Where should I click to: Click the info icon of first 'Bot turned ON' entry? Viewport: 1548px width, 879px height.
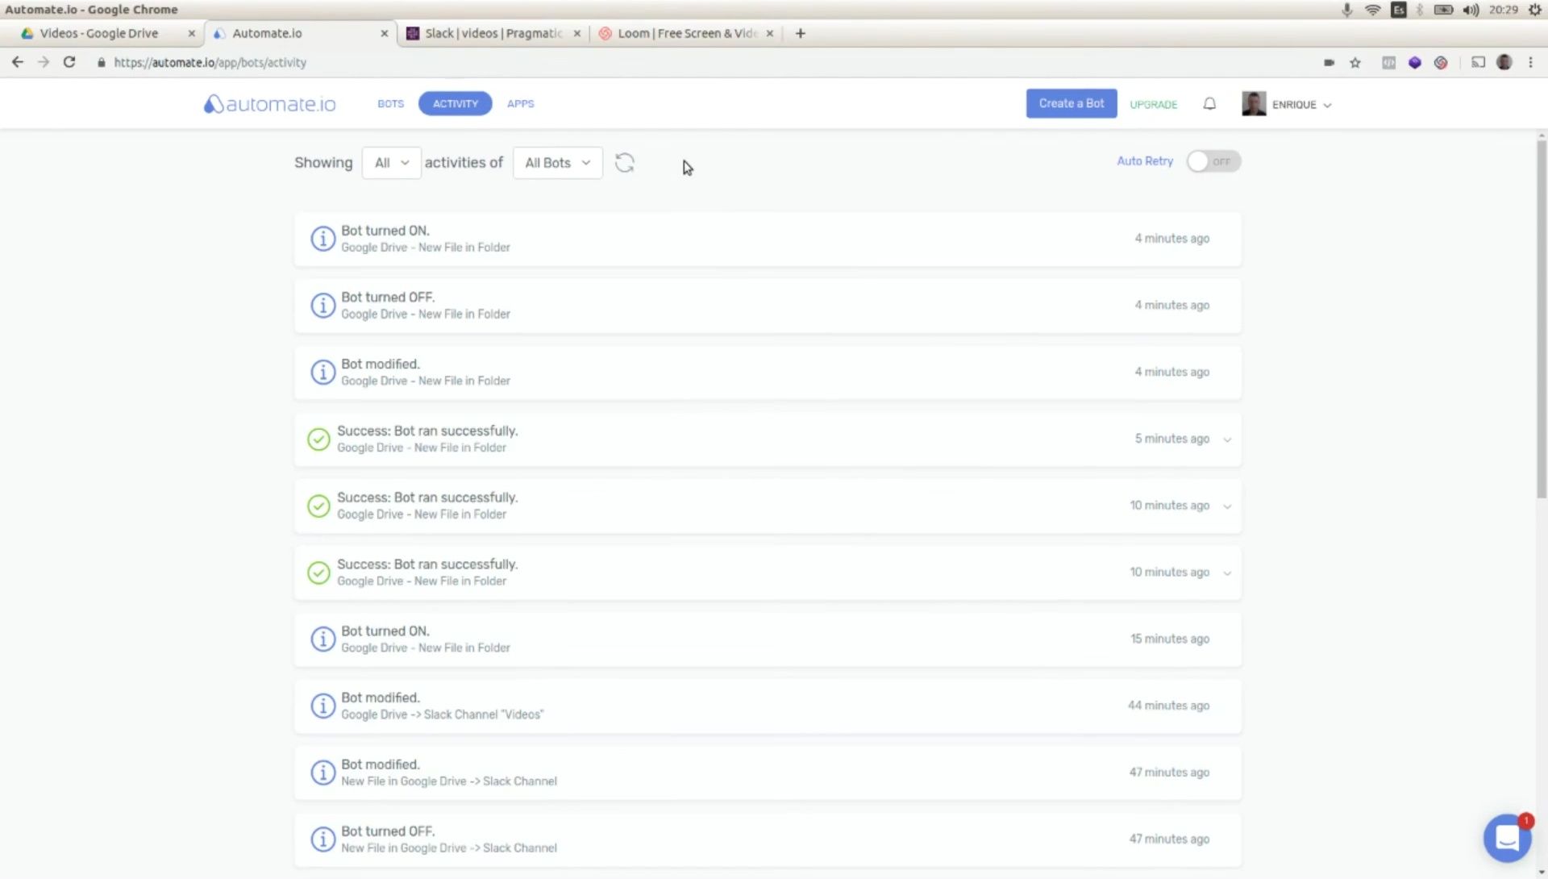tap(322, 239)
